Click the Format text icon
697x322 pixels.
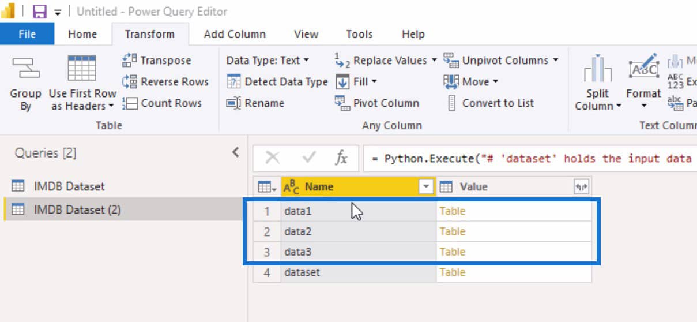click(643, 68)
